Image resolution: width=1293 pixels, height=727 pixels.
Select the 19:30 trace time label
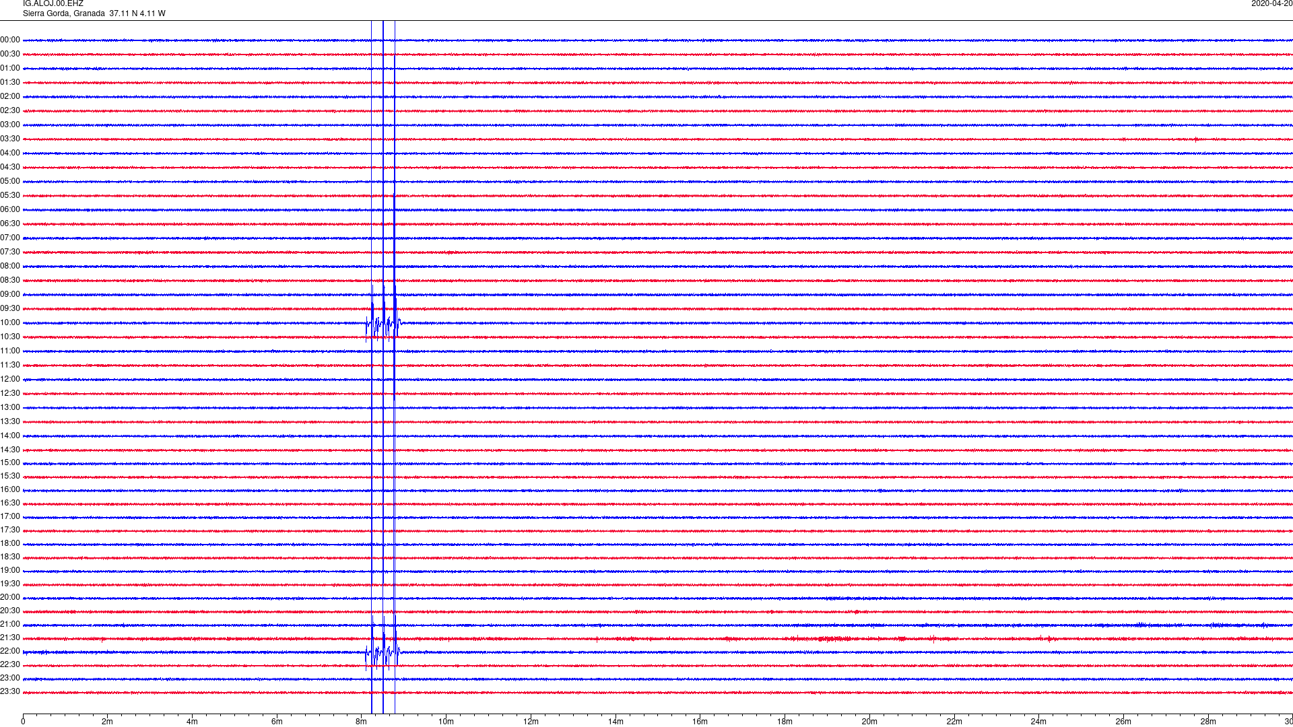pyautogui.click(x=10, y=584)
